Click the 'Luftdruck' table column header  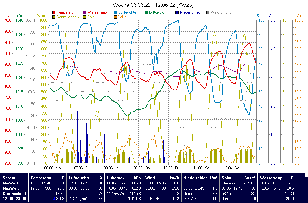[116, 178]
